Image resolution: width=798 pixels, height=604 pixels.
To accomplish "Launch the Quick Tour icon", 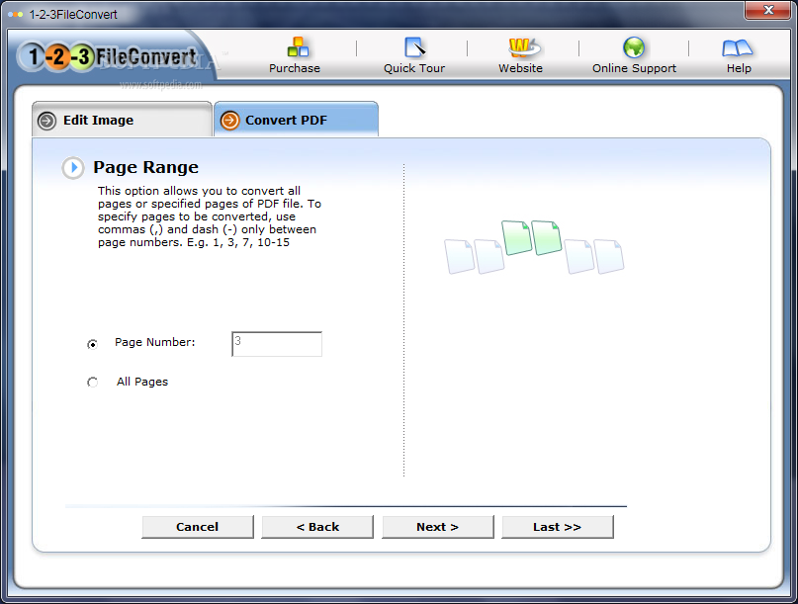I will [414, 47].
